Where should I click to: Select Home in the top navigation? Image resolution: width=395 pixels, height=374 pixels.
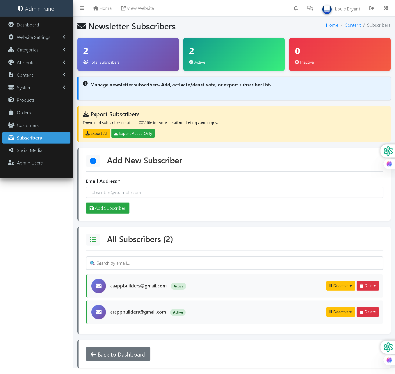102,8
